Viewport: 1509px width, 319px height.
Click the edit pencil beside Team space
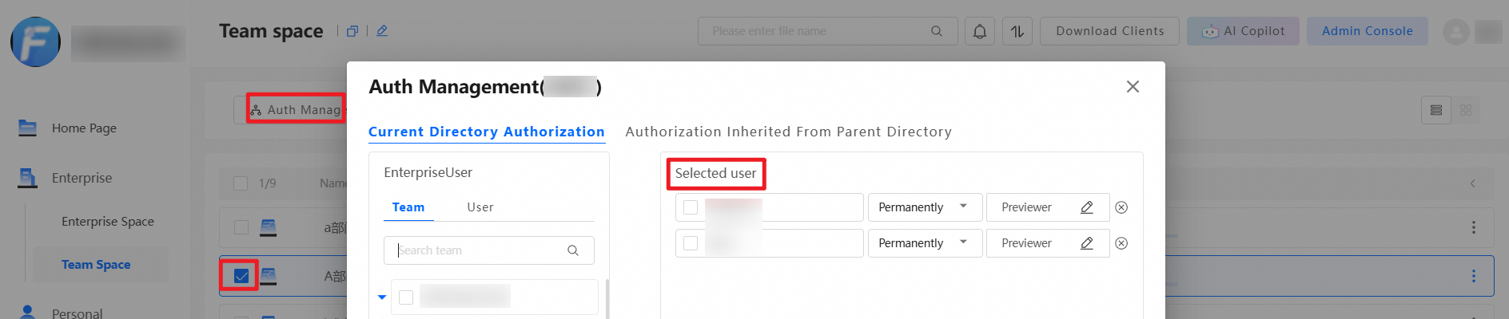pyautogui.click(x=382, y=31)
